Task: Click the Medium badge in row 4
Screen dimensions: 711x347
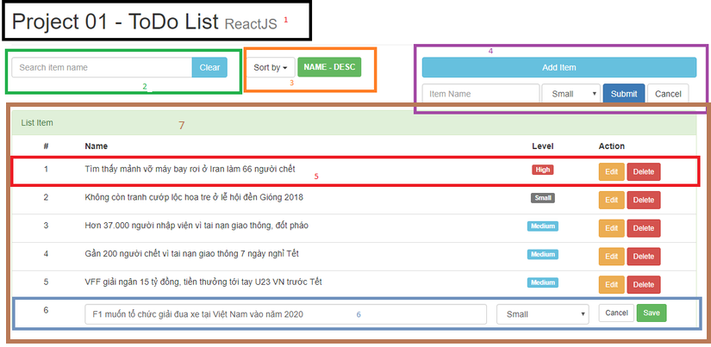Action: click(543, 254)
